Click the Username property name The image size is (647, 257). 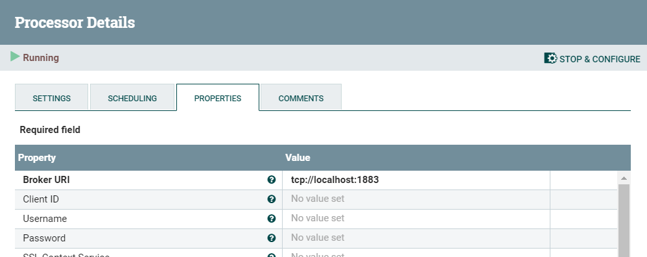[45, 219]
